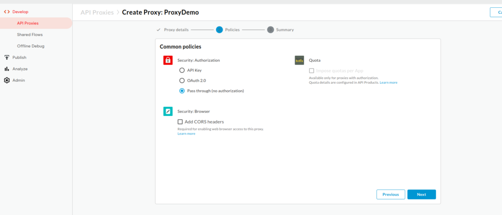Toggle the Impose quotas per App checkbox

click(x=311, y=71)
